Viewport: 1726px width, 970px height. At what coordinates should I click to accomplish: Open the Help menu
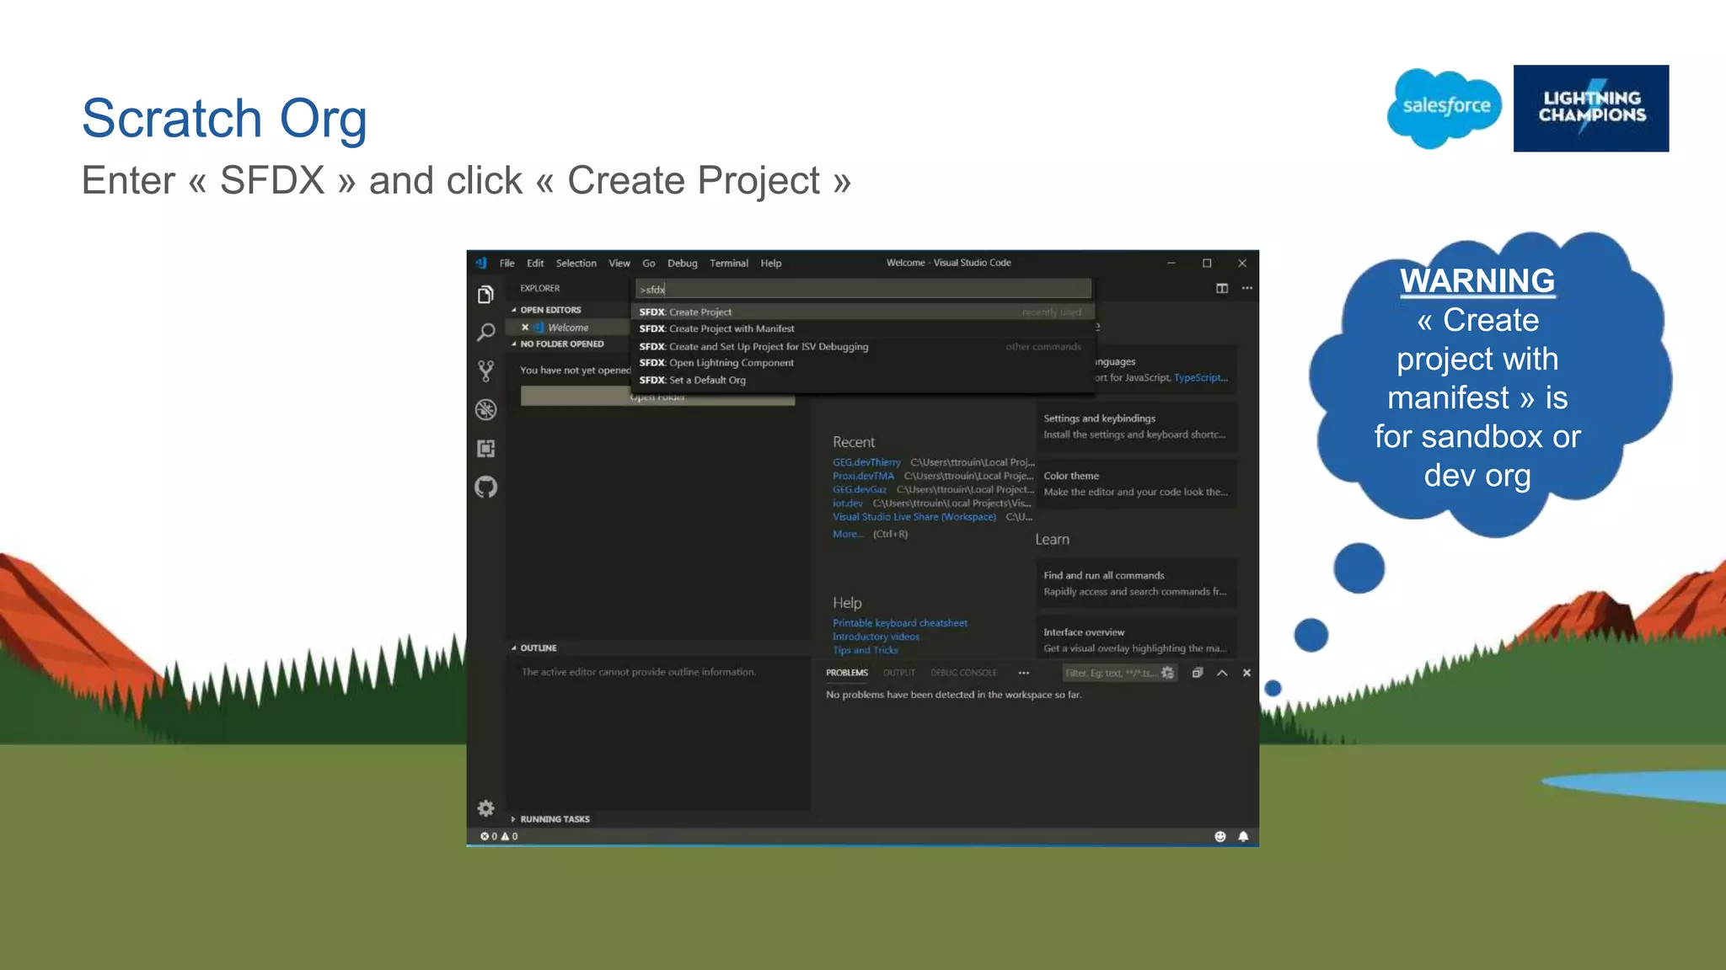coord(771,263)
